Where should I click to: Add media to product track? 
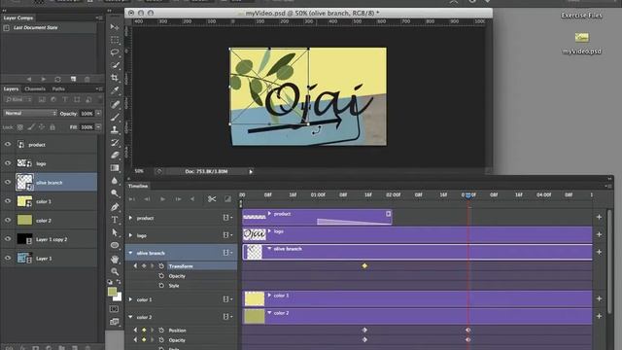(599, 217)
